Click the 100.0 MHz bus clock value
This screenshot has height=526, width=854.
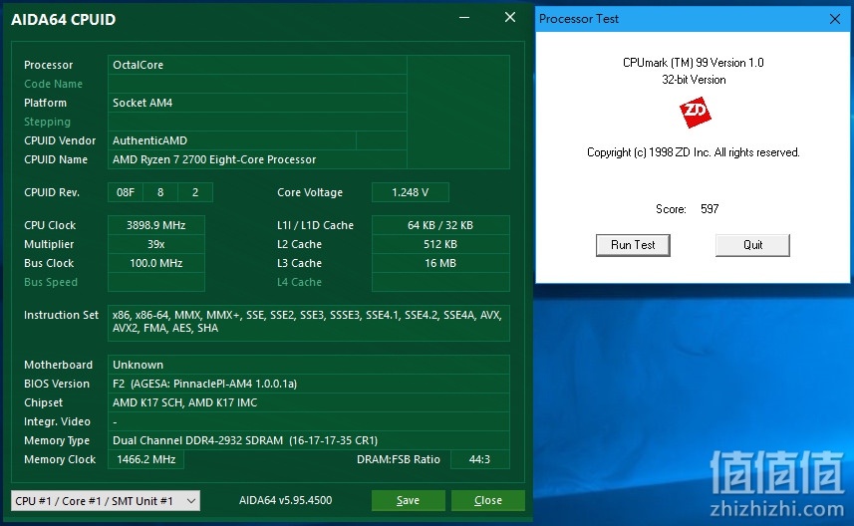tap(156, 264)
